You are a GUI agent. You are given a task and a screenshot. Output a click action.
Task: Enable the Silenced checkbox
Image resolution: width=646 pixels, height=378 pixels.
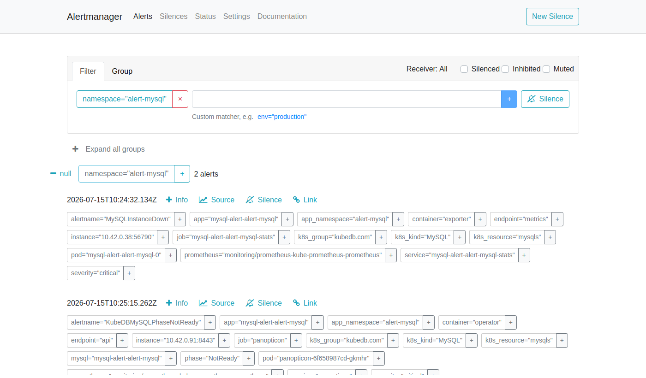coord(464,69)
